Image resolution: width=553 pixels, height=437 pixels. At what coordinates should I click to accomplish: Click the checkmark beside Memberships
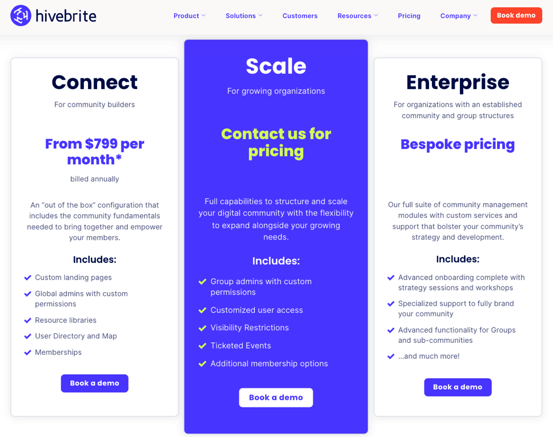pyautogui.click(x=27, y=352)
